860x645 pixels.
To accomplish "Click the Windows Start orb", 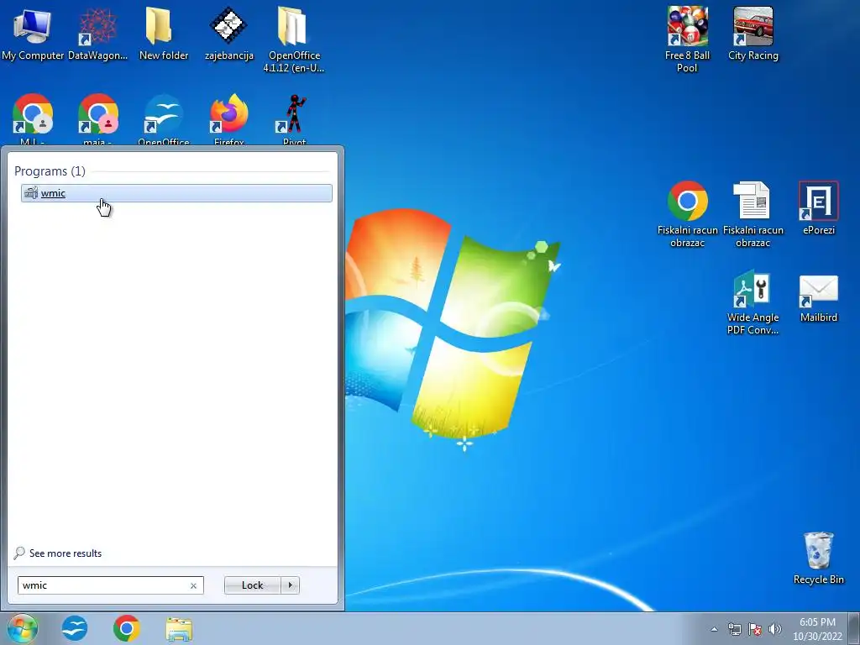I will 23,628.
